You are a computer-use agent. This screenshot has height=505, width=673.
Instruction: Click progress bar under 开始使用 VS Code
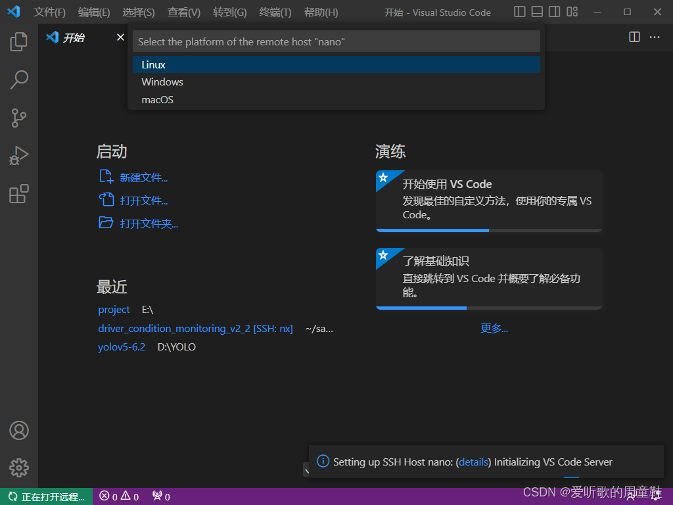[x=489, y=231]
